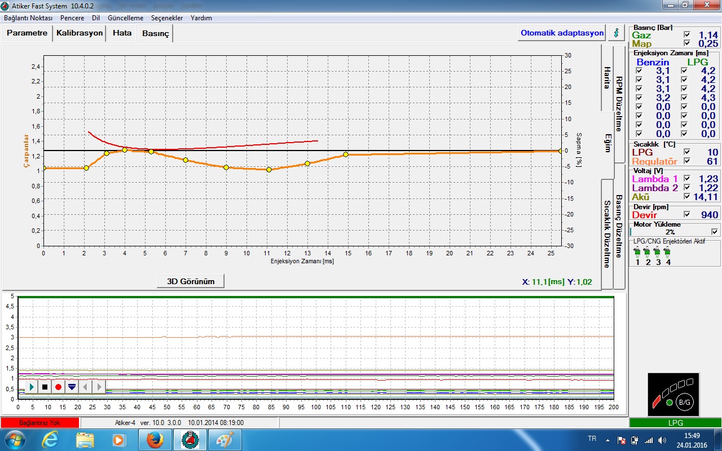Select curve point at 4 ms peak

tap(125, 150)
